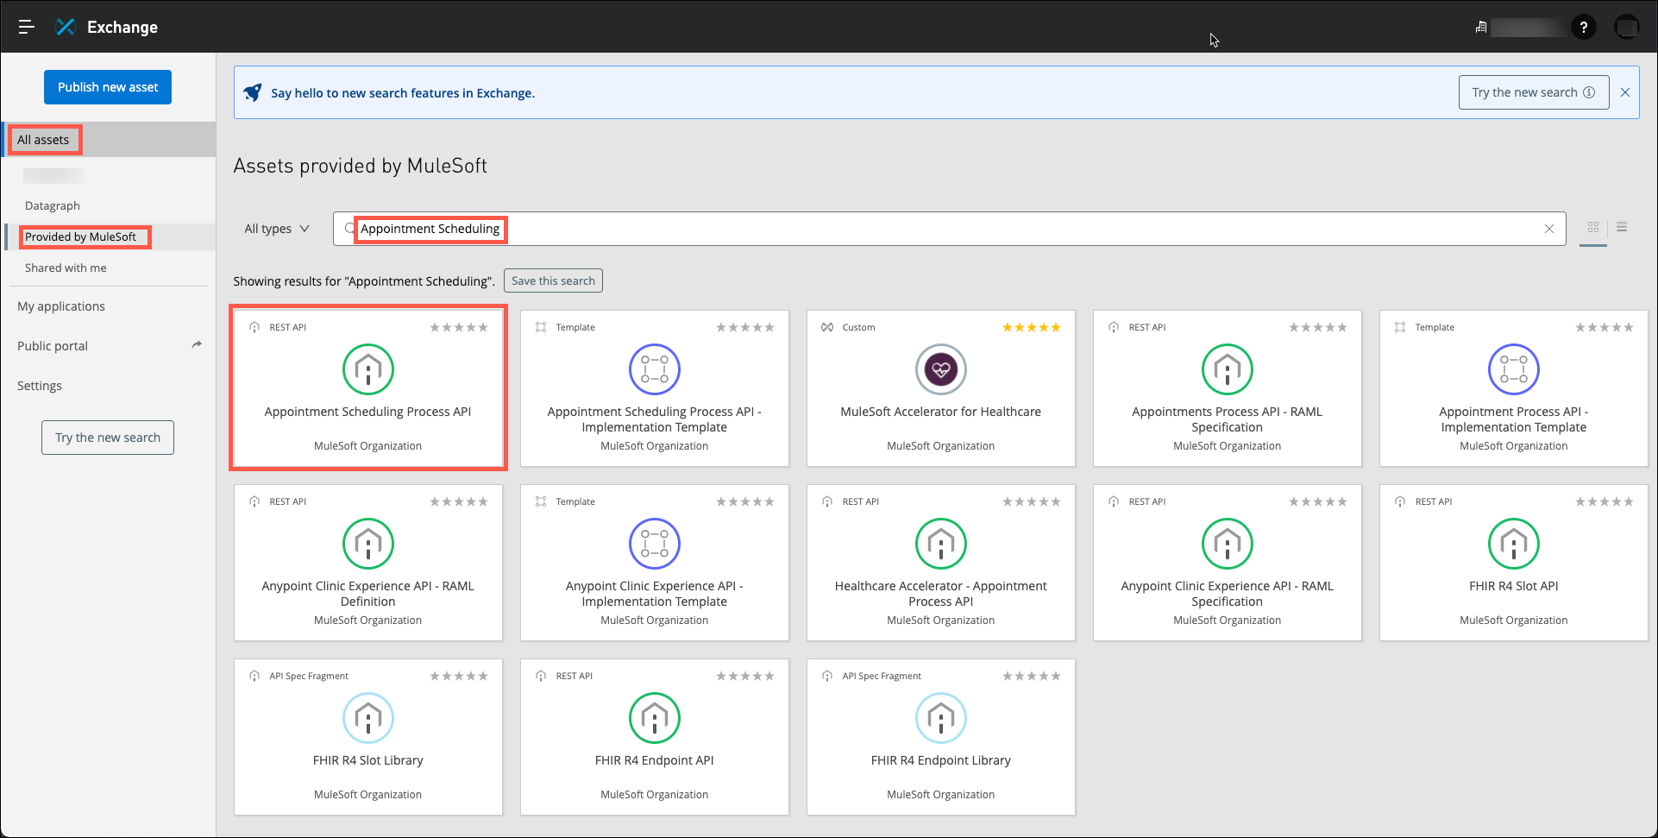Image resolution: width=1658 pixels, height=838 pixels.
Task: Click API Spec Fragment icon on FHIR R4 Slot Library
Action: [254, 676]
